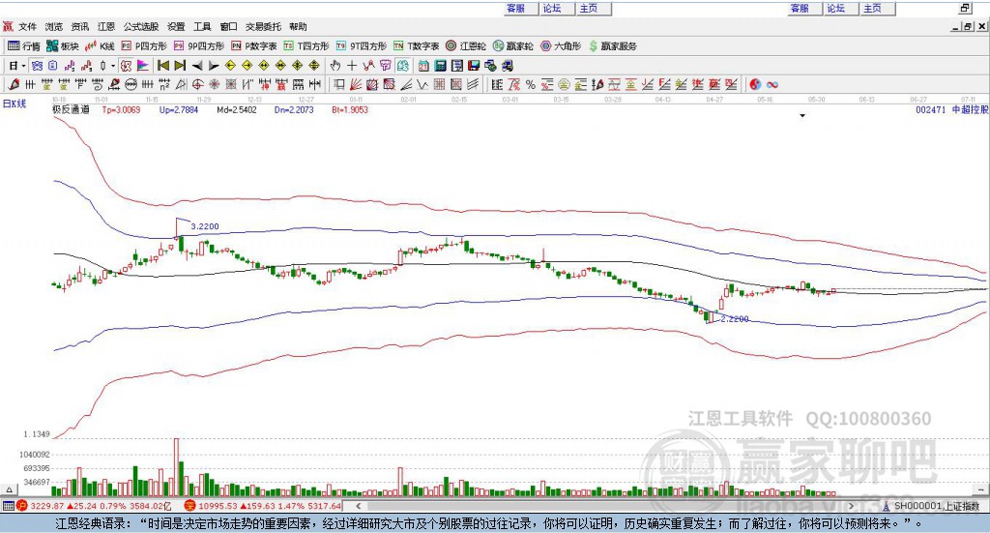The height and width of the screenshot is (533, 990).
Task: Click the save floppy disk icon
Action: pos(474,66)
